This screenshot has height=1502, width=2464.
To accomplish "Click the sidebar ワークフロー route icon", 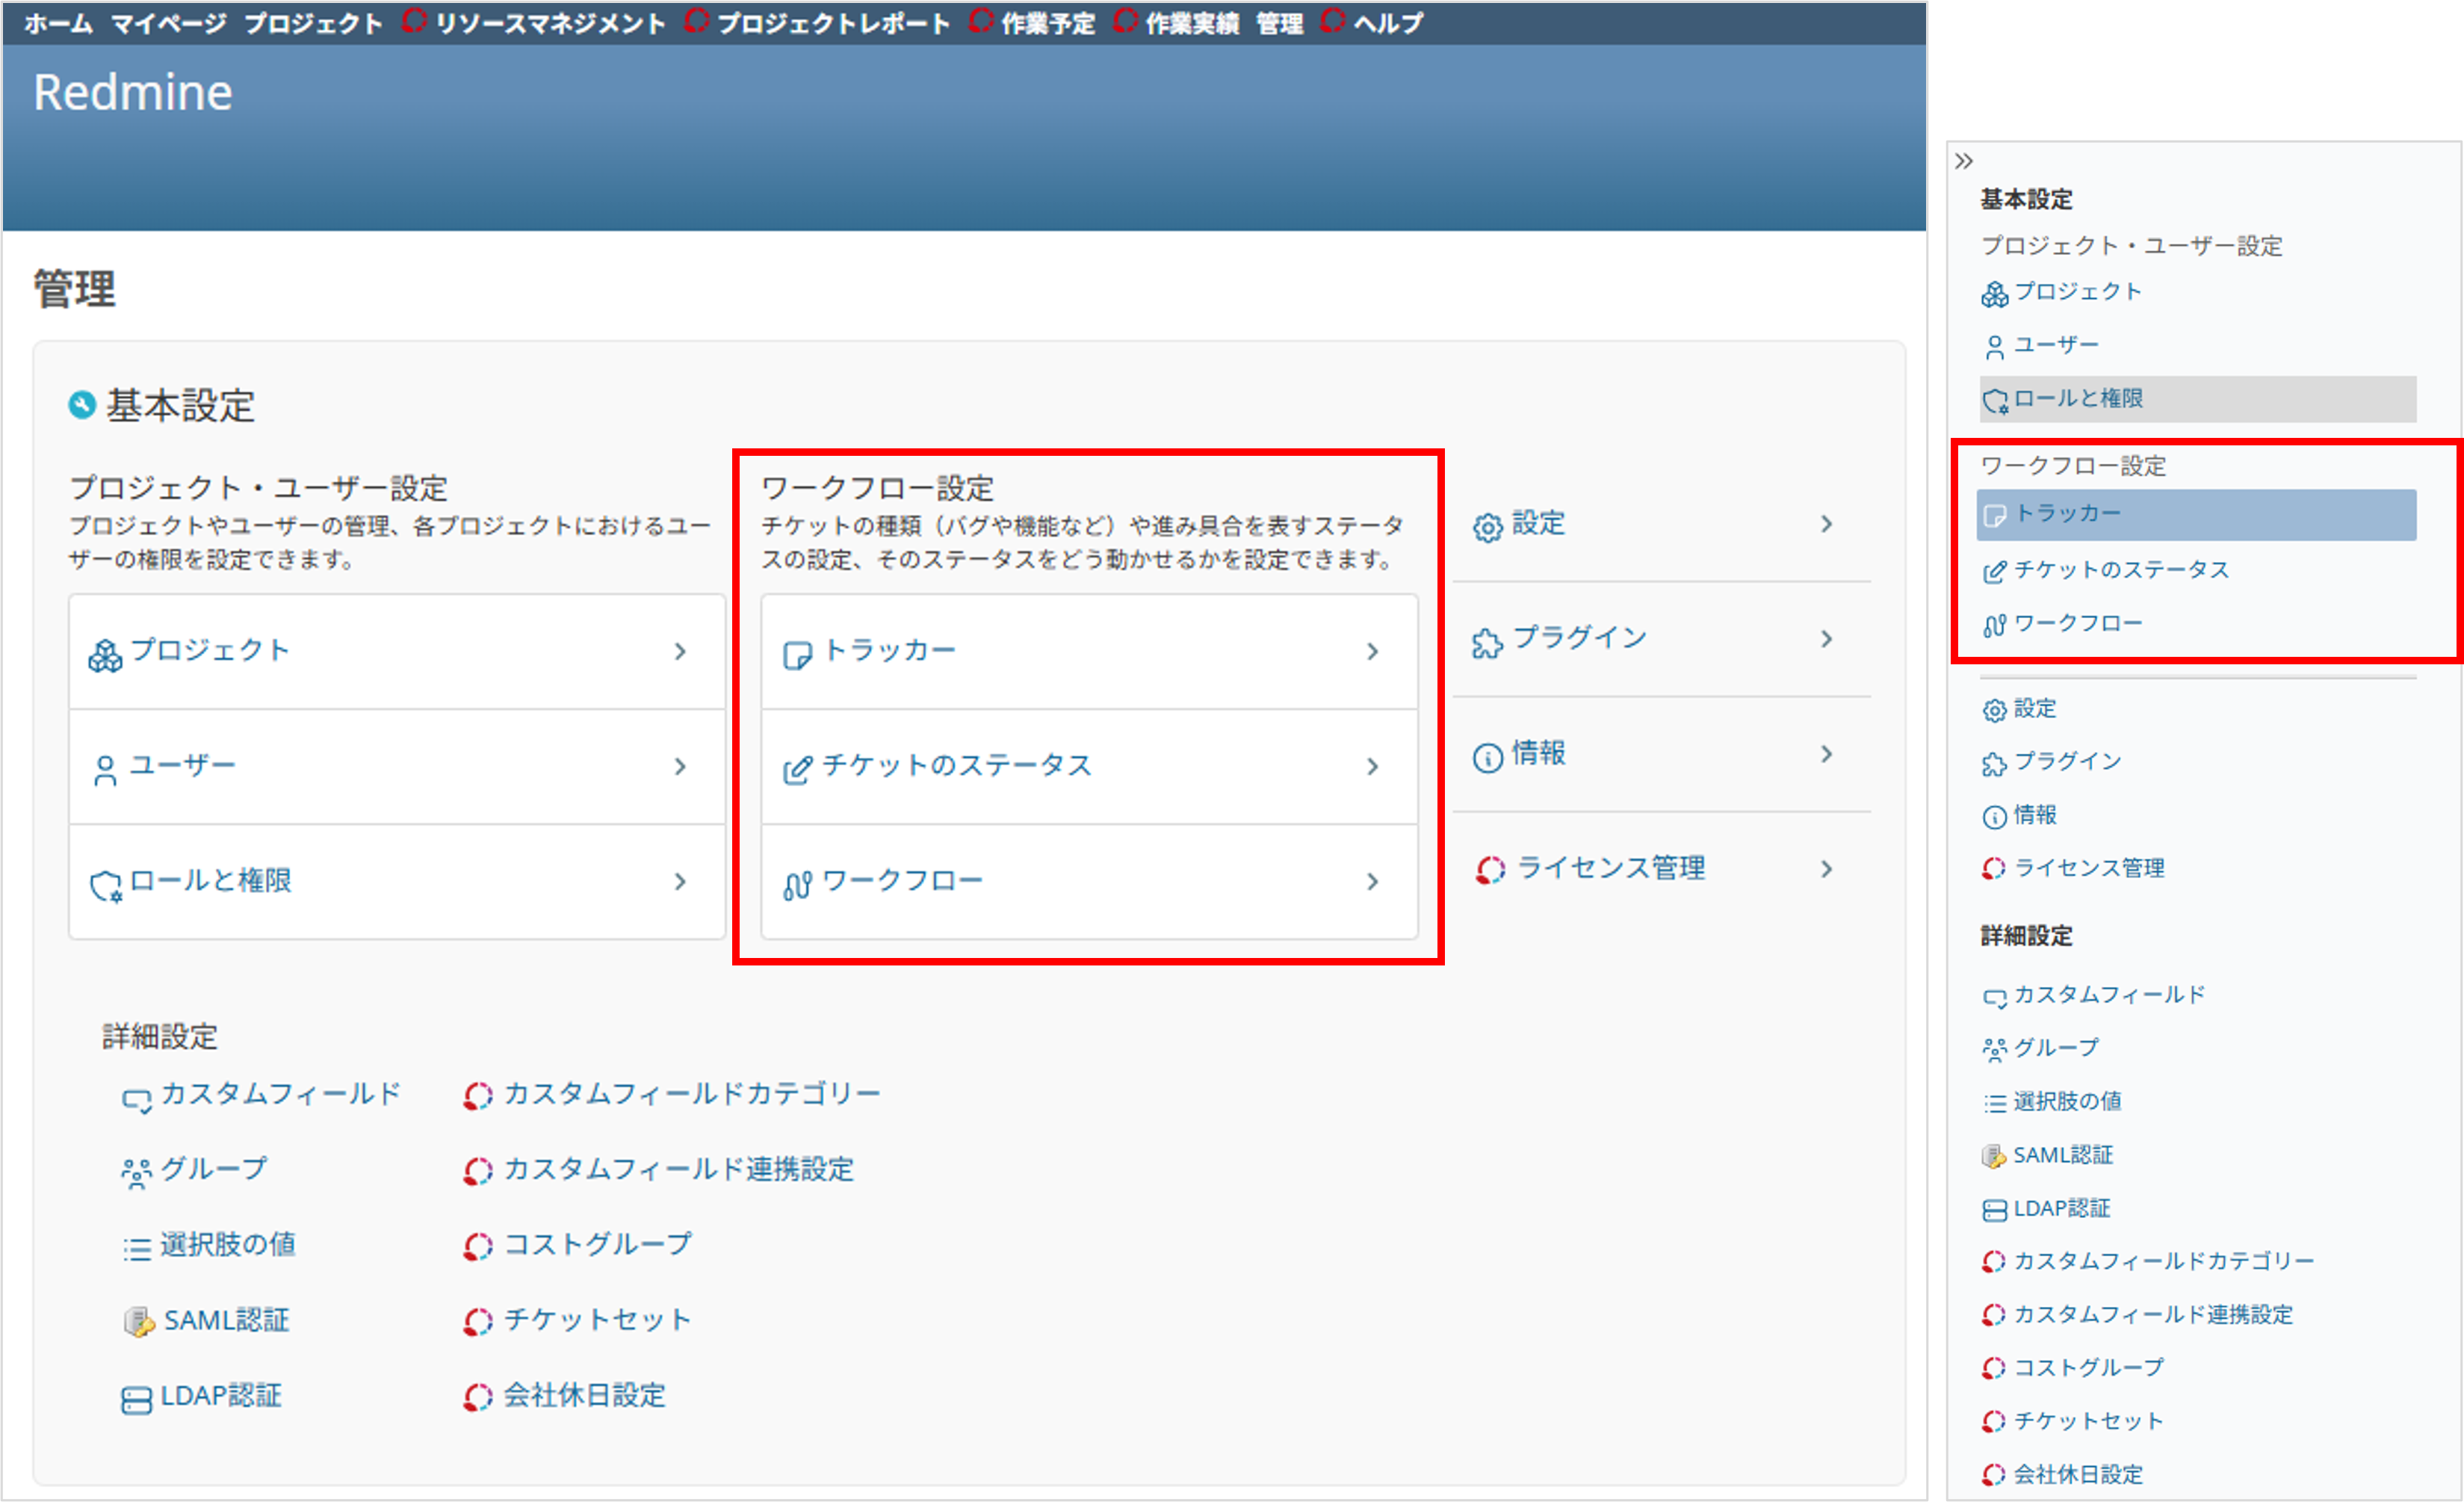I will tap(1994, 625).
